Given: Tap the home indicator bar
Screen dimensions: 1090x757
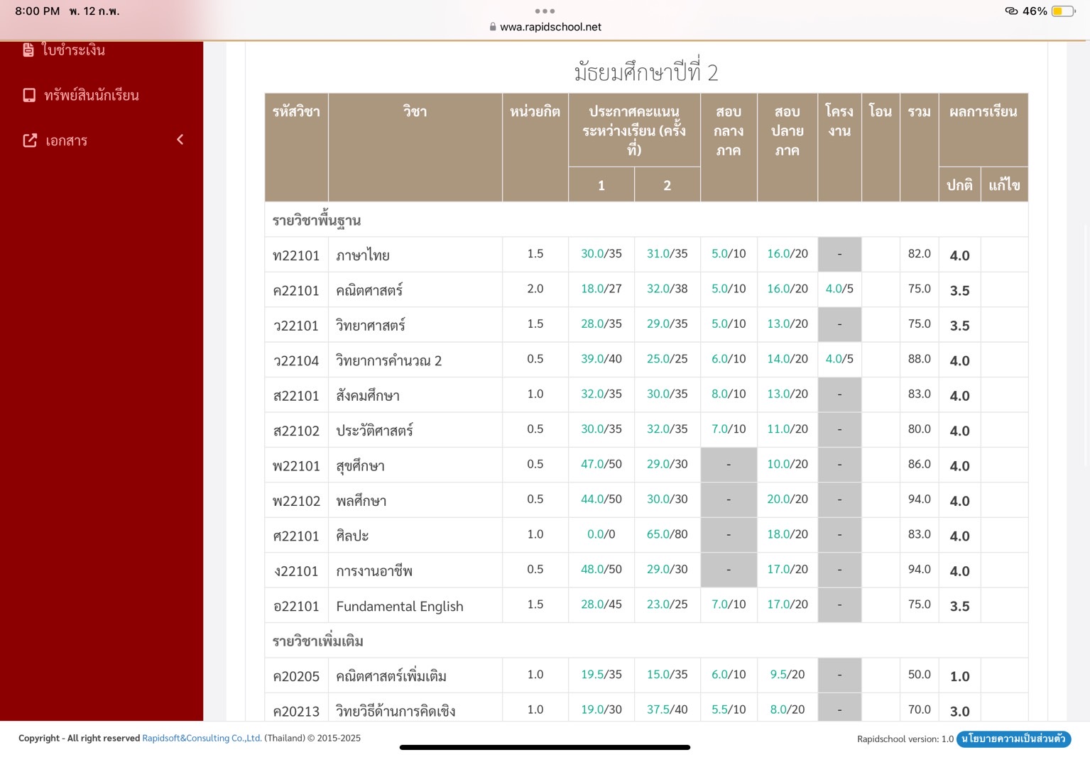Looking at the screenshot, I should (x=545, y=747).
